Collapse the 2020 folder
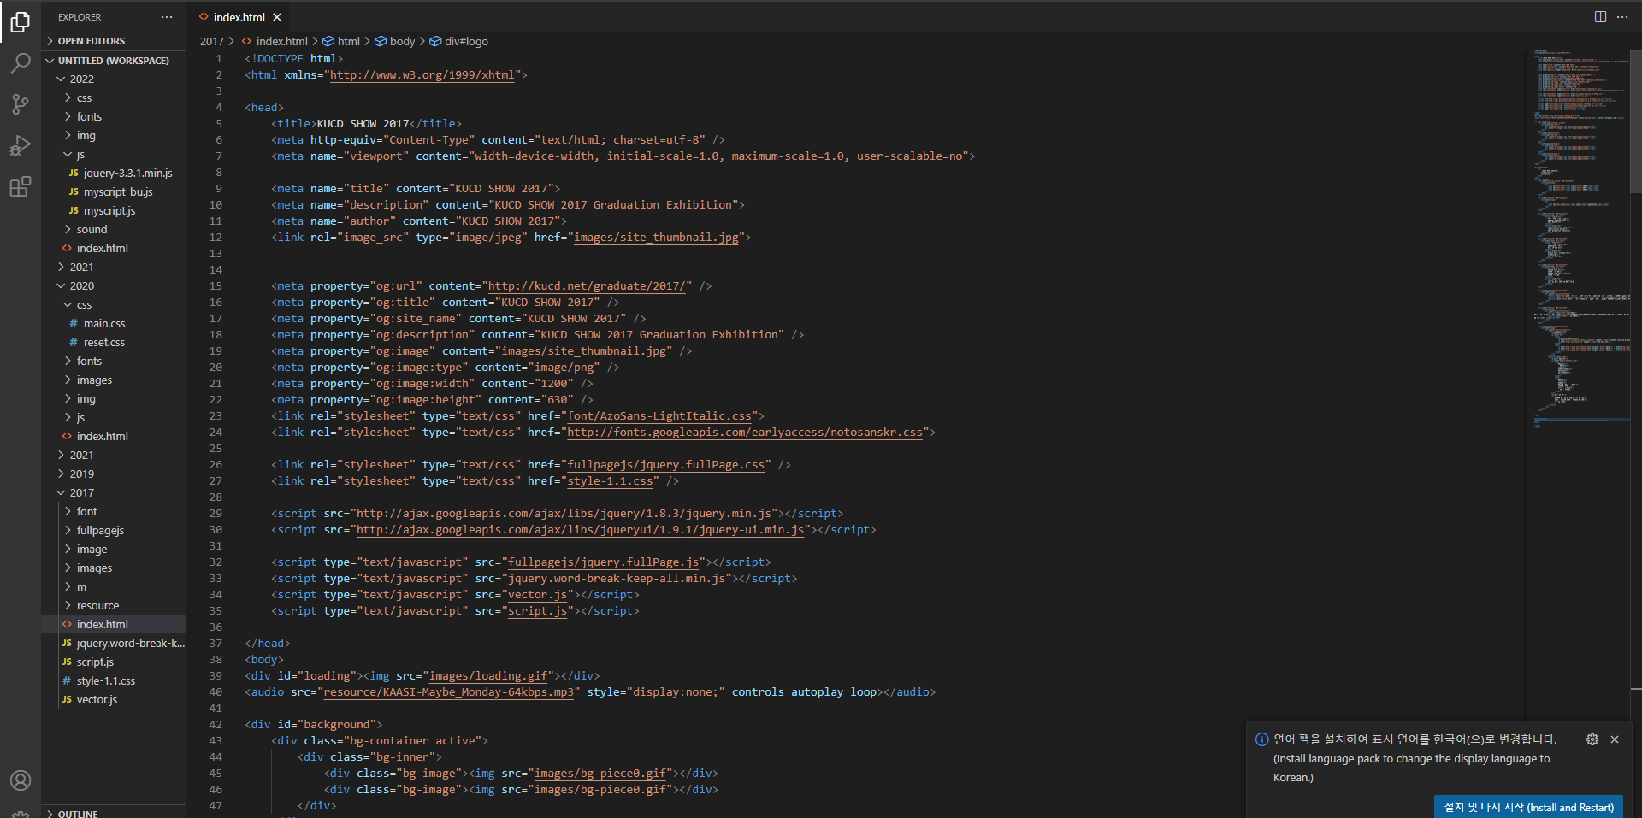The height and width of the screenshot is (818, 1642). (114, 285)
